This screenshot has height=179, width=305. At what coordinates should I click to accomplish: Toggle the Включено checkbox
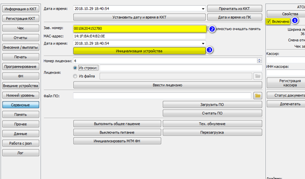click(x=269, y=21)
